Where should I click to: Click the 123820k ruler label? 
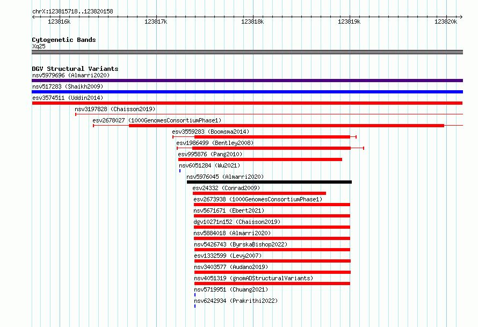point(446,21)
